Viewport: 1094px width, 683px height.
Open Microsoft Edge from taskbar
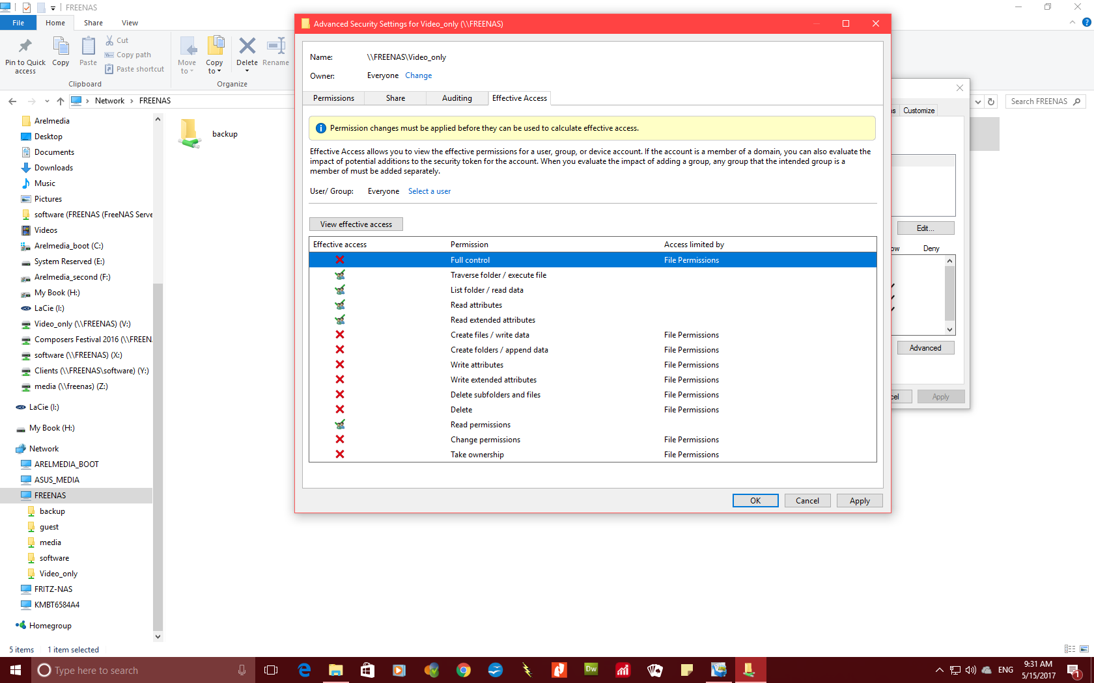[x=304, y=670]
